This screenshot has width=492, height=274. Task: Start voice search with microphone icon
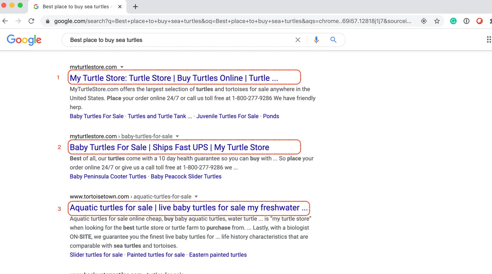coord(316,40)
